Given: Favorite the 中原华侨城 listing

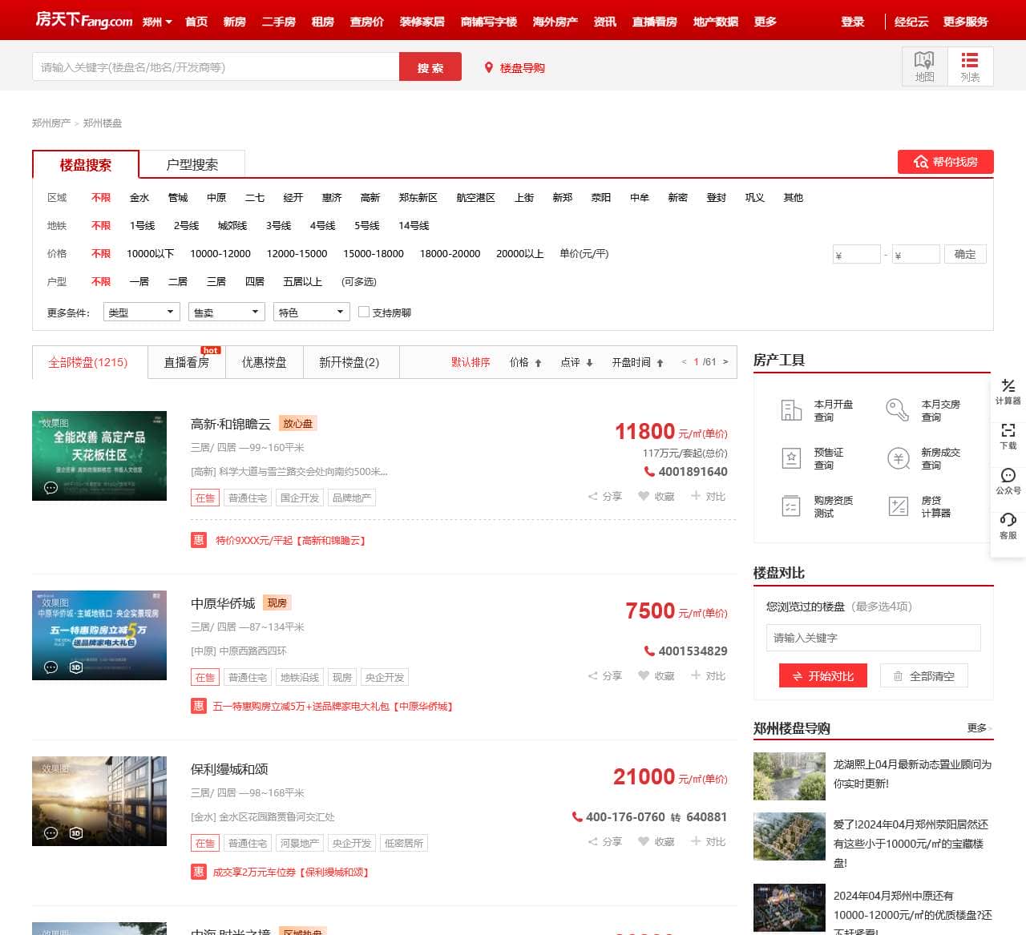Looking at the screenshot, I should pyautogui.click(x=656, y=676).
